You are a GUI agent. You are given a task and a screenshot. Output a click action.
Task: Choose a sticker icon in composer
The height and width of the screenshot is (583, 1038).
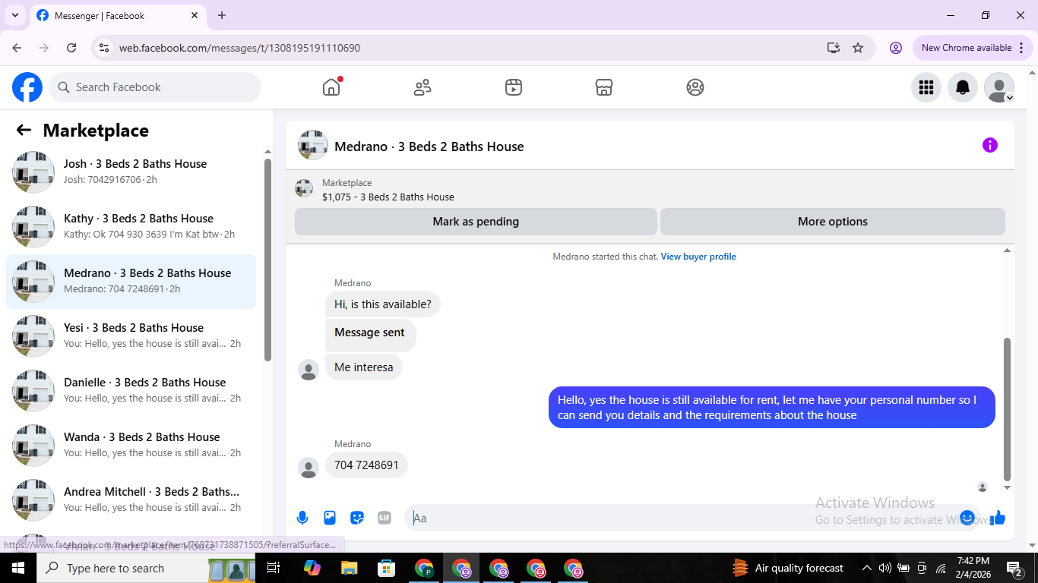(357, 518)
